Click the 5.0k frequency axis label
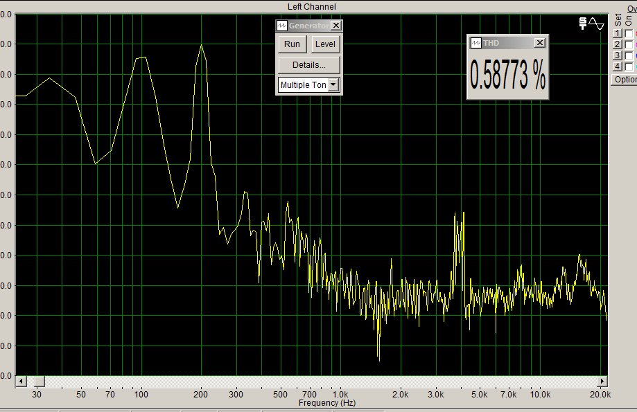 (480, 395)
